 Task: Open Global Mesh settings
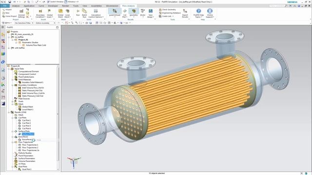coord(60,14)
